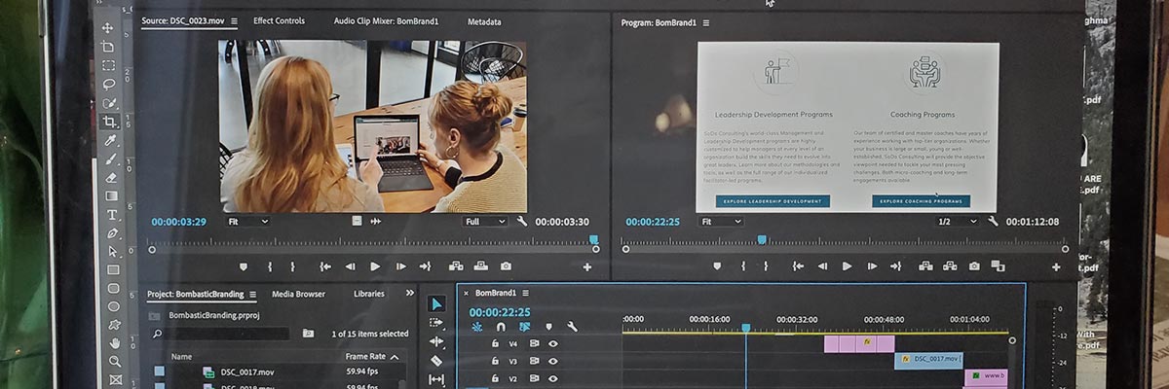Switch to Media Browser tab
This screenshot has height=389, width=1169.
(298, 294)
